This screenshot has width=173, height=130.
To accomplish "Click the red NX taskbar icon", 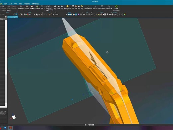I will [x=10, y=128].
